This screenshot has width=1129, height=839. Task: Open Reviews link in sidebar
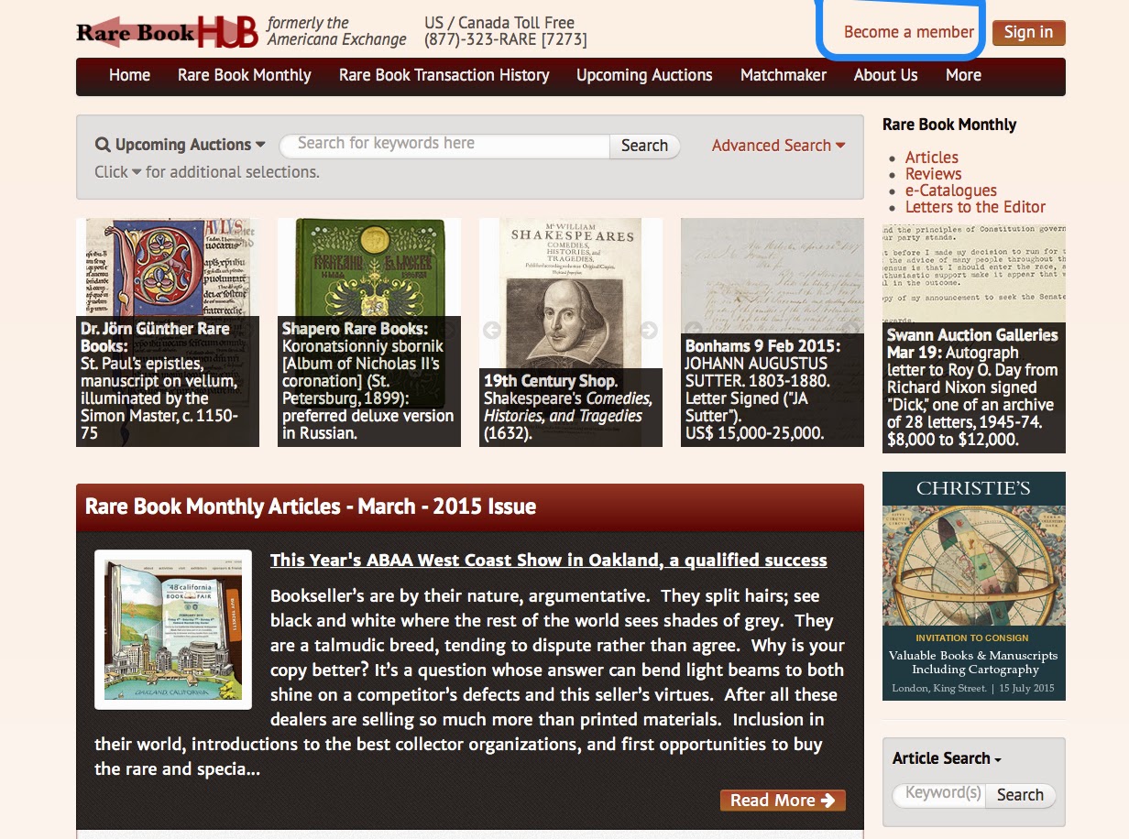pos(933,174)
